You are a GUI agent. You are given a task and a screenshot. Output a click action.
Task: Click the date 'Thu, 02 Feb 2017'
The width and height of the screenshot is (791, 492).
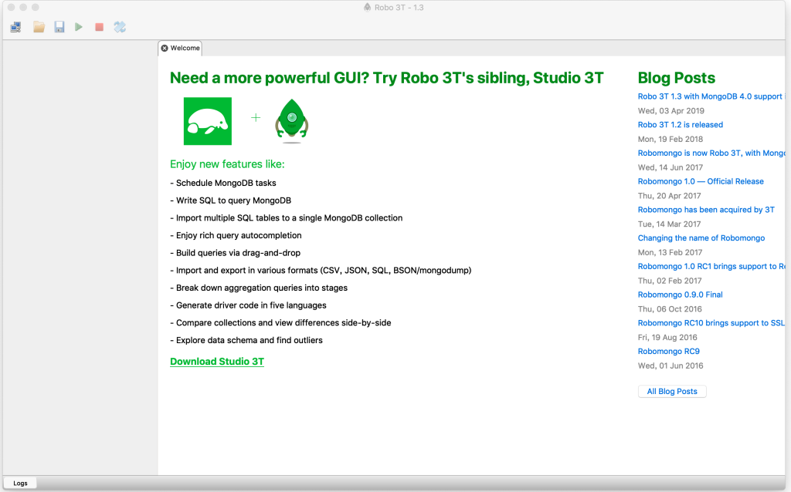point(670,281)
